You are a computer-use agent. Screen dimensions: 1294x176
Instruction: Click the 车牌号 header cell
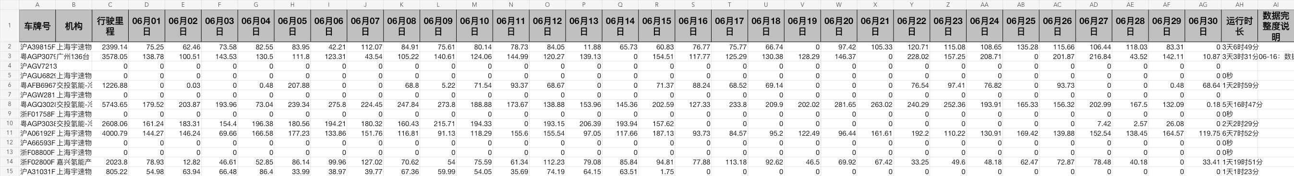pos(37,26)
